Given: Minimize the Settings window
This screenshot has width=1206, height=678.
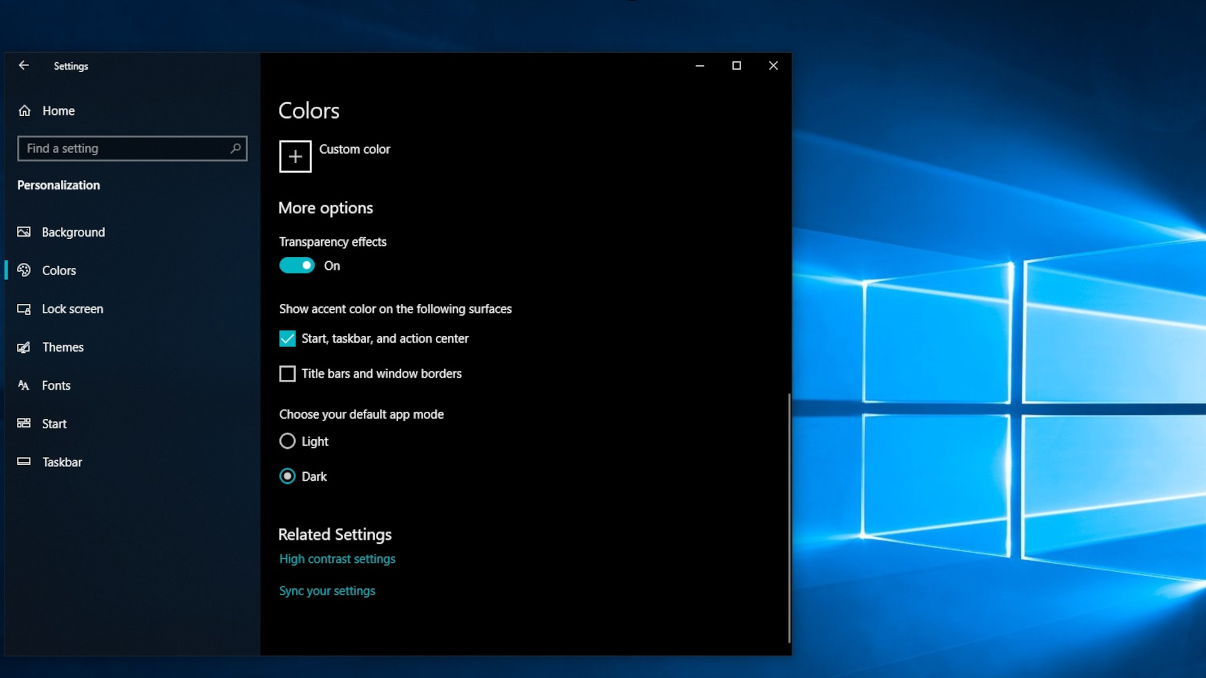Looking at the screenshot, I should 700,65.
